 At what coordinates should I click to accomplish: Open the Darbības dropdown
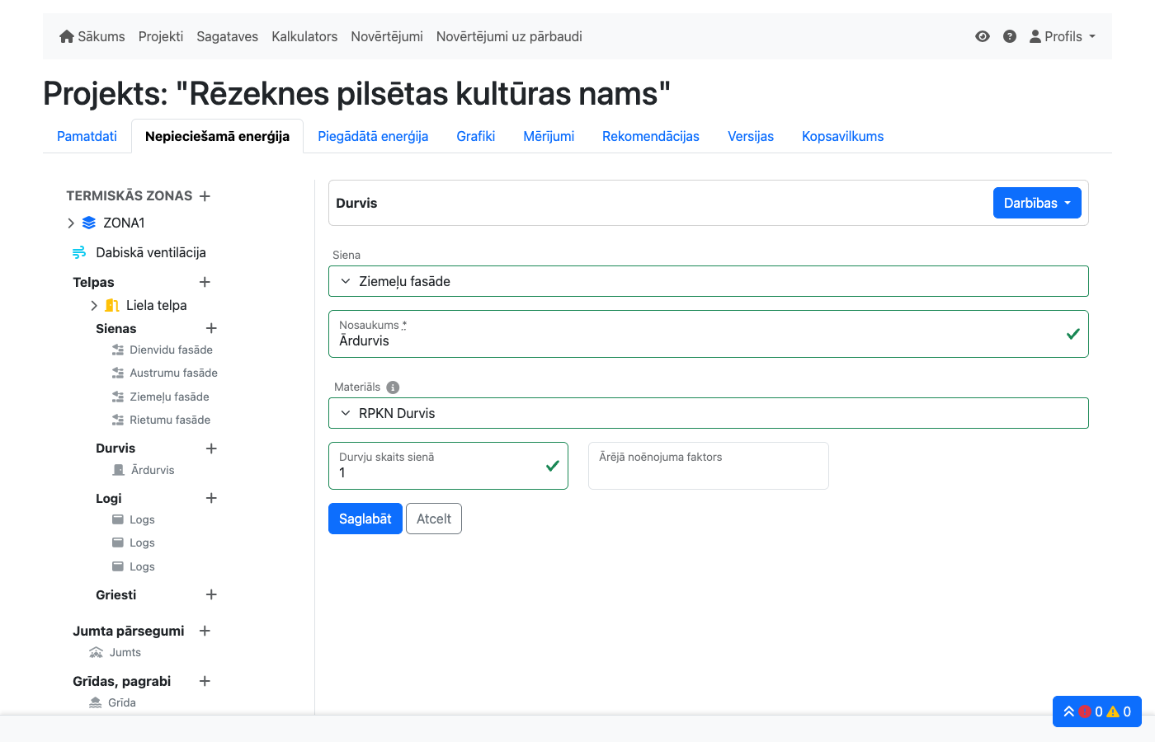[x=1037, y=203]
